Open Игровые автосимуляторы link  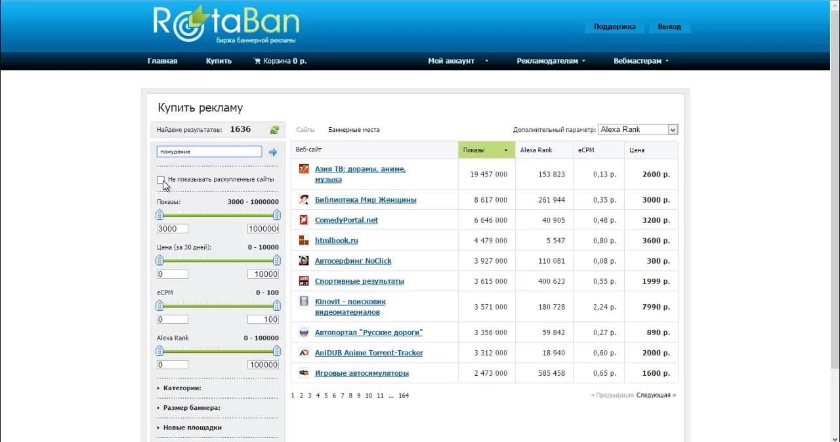click(362, 373)
